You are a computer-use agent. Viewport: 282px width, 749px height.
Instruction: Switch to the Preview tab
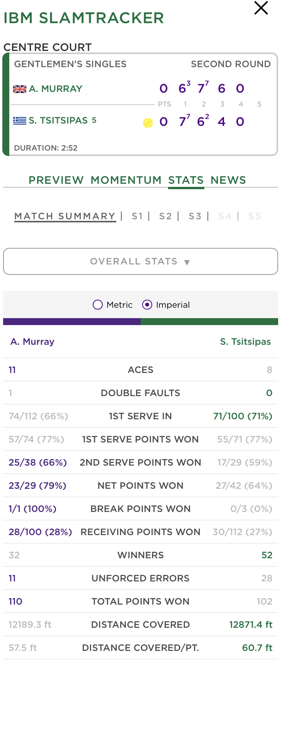click(x=56, y=180)
